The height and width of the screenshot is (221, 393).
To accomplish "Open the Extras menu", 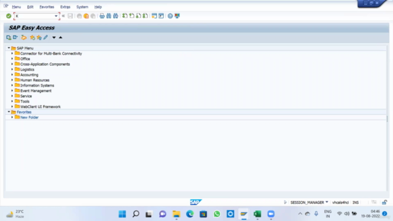I will click(x=65, y=7).
